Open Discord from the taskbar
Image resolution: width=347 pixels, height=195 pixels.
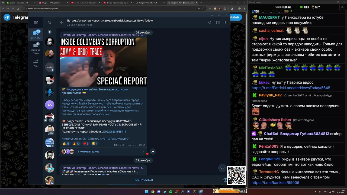pos(159,192)
